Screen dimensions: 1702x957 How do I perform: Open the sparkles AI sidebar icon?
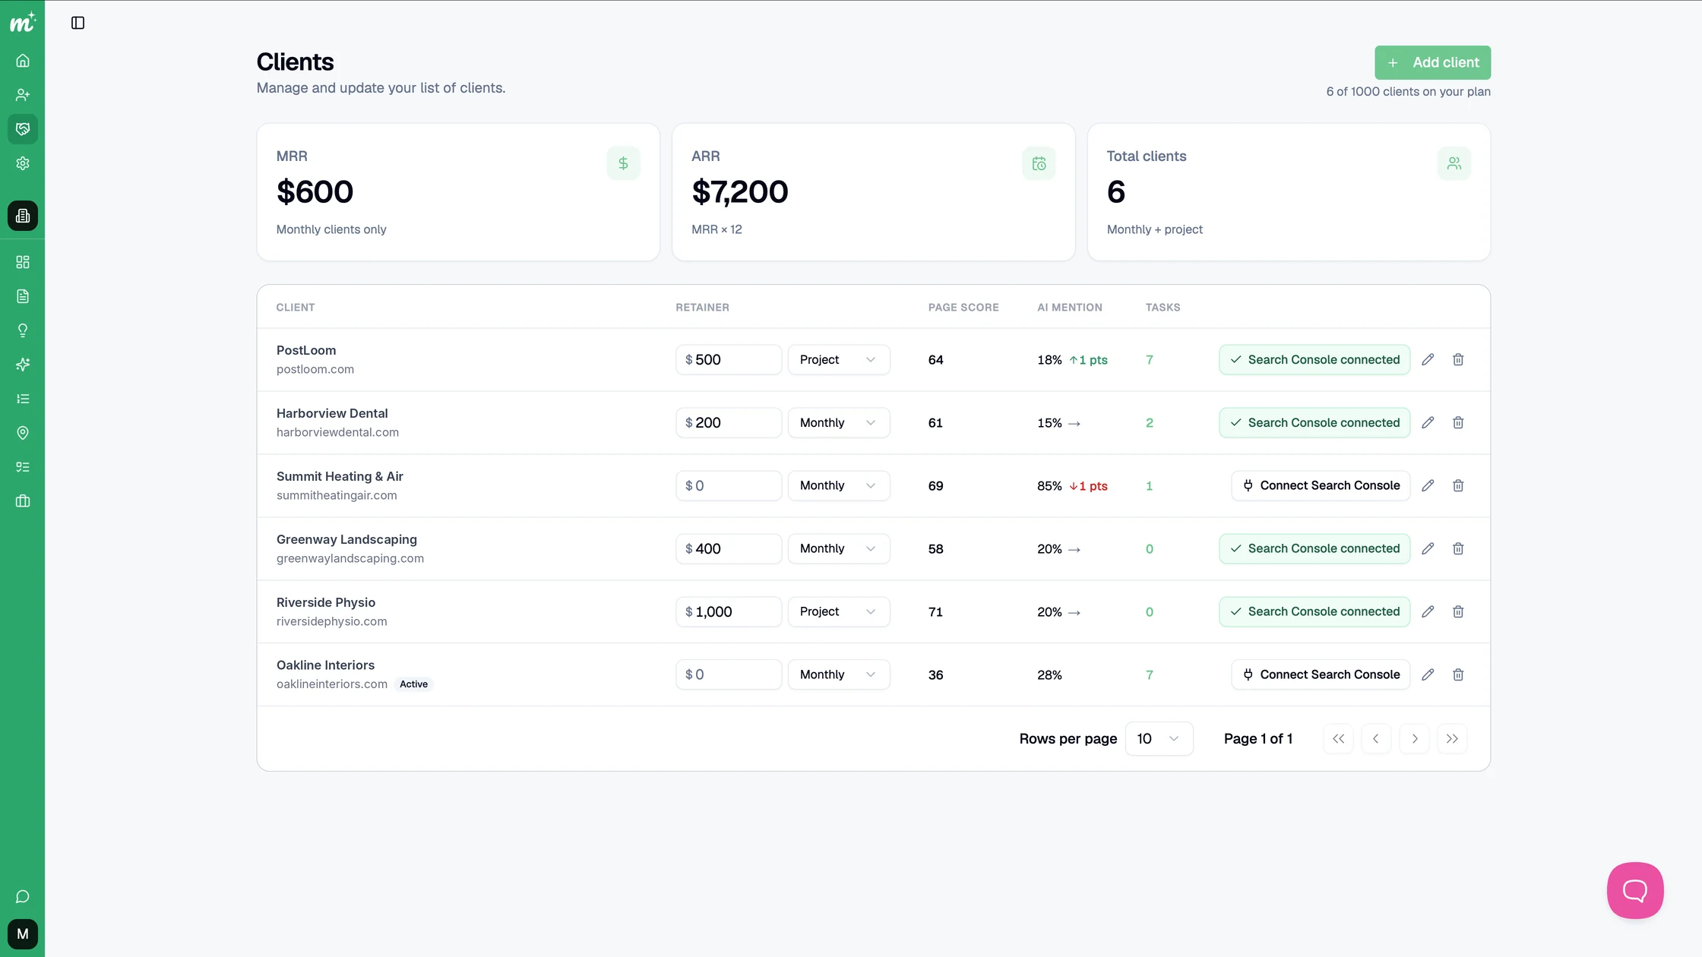23,365
